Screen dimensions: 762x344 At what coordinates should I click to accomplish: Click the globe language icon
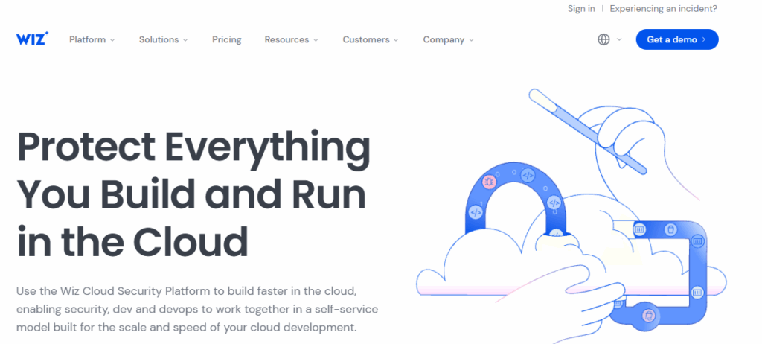click(x=603, y=39)
